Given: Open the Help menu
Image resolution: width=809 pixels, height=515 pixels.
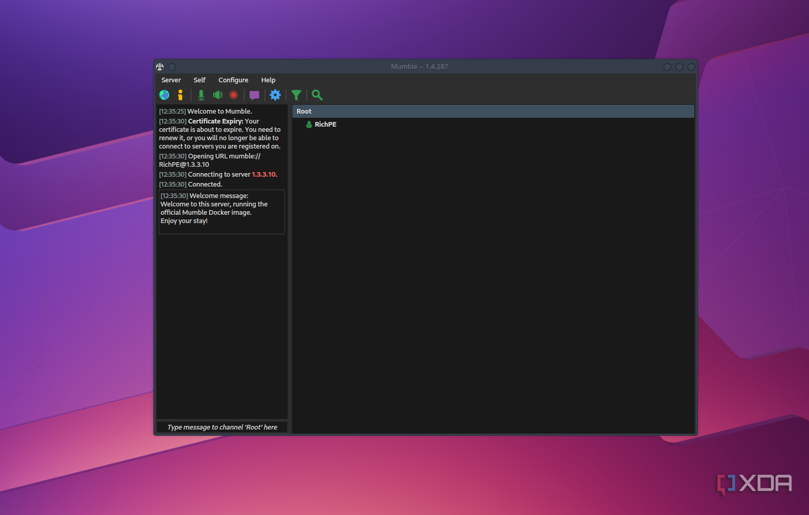Looking at the screenshot, I should (x=268, y=80).
